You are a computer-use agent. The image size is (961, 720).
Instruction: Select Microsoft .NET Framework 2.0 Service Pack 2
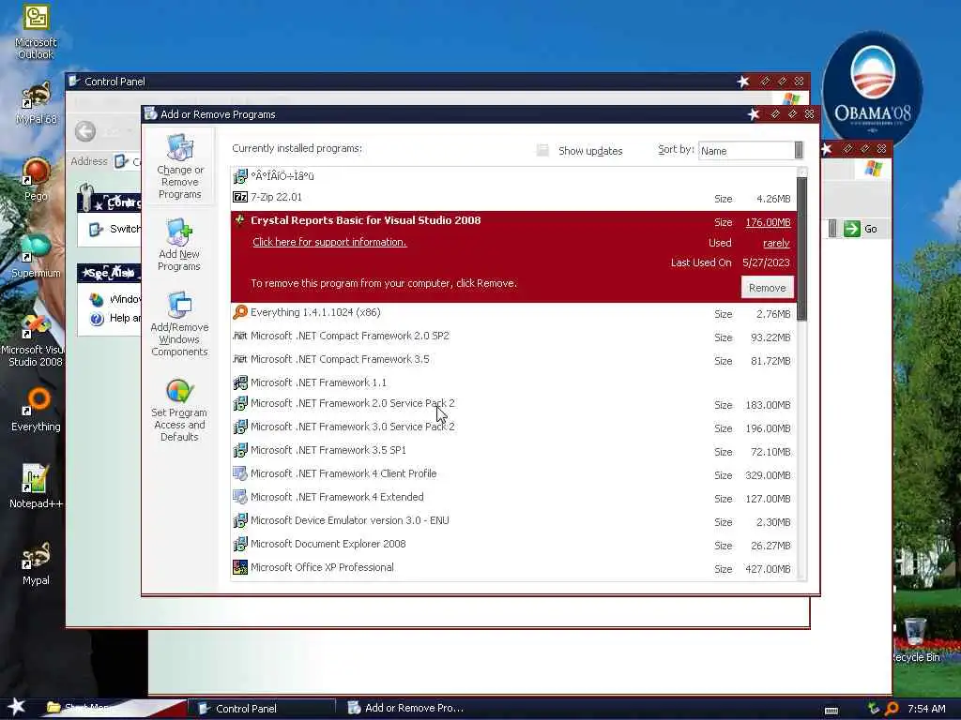(x=513, y=404)
